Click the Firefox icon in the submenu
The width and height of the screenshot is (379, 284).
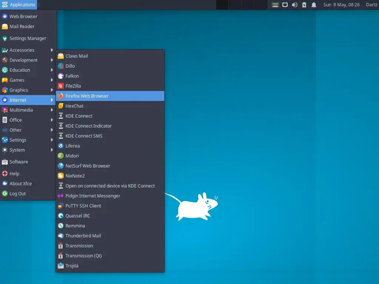[x=61, y=96]
